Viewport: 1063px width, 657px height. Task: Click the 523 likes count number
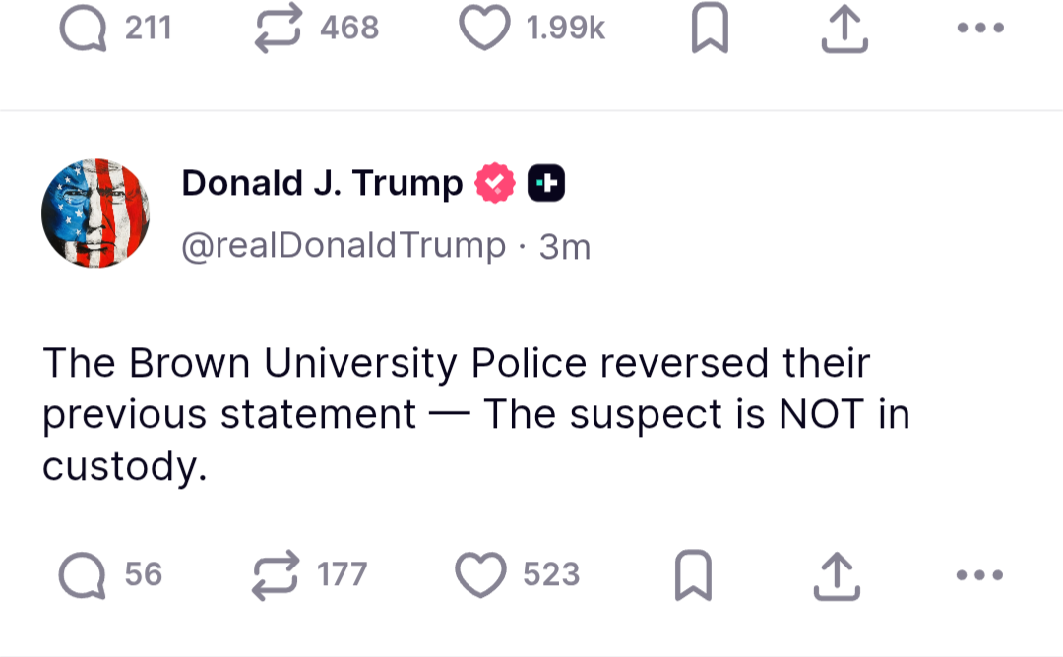pos(551,574)
